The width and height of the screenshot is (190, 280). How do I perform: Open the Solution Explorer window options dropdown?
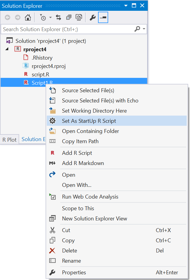pyautogui.click(x=126, y=6)
